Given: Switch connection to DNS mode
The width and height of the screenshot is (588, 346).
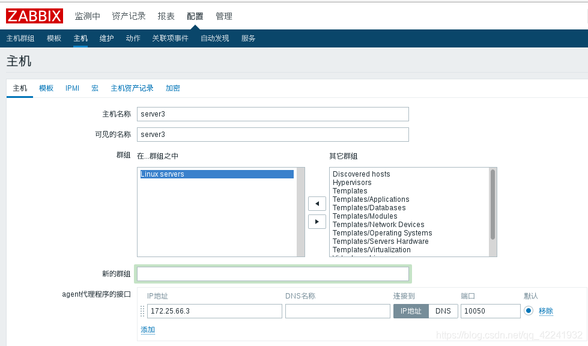Looking at the screenshot, I should [443, 311].
